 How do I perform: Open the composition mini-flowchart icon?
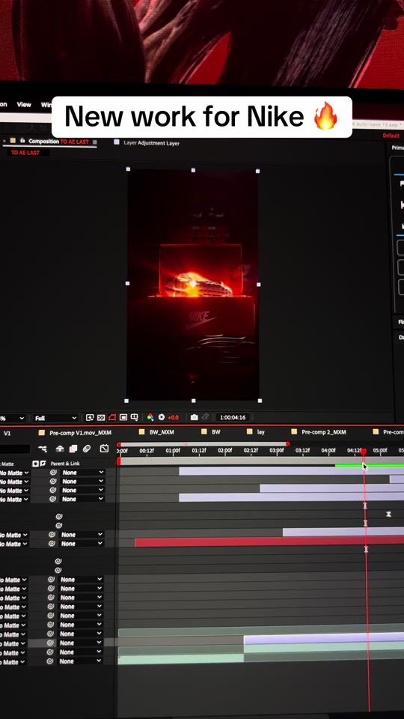pos(43,449)
